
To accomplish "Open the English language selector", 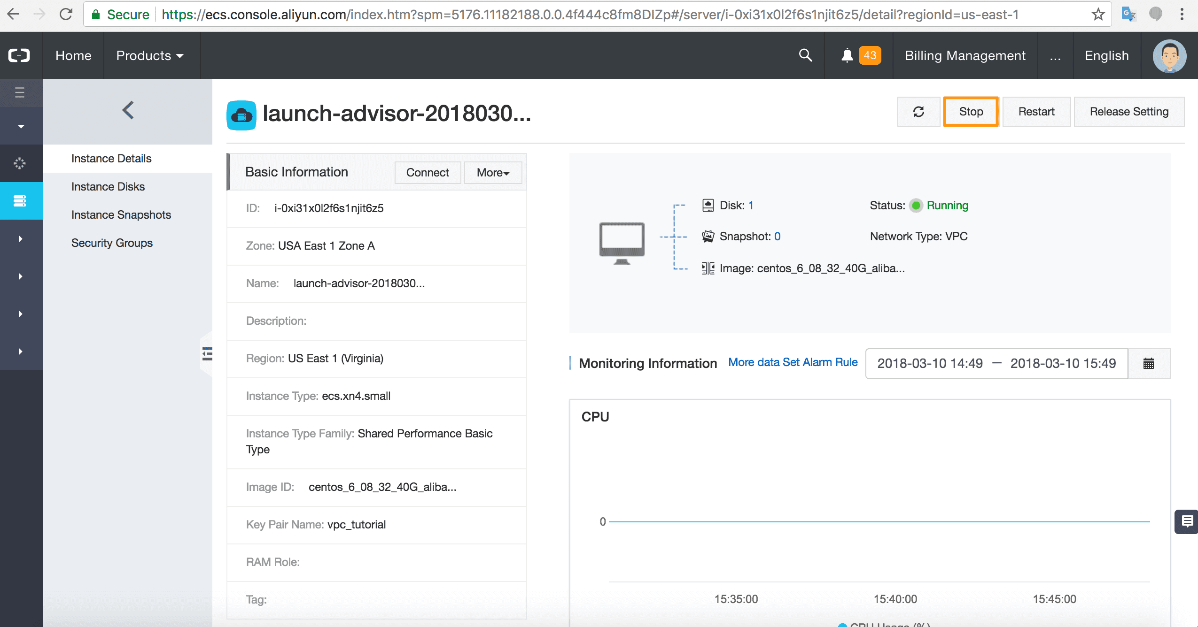I will click(1106, 55).
